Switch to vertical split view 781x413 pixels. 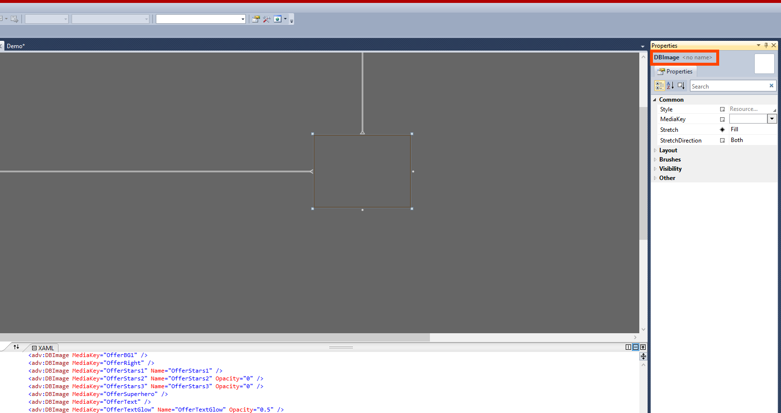(628, 347)
